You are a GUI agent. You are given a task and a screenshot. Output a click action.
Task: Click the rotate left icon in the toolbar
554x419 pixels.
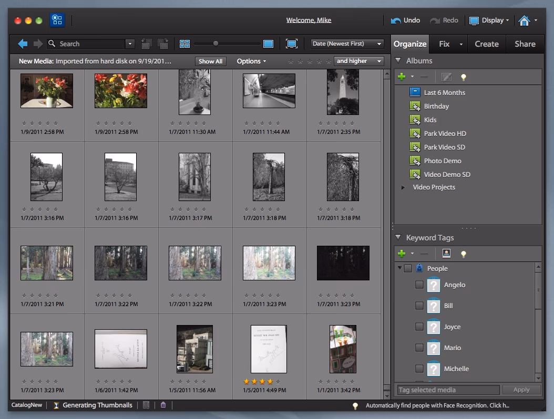pos(146,43)
